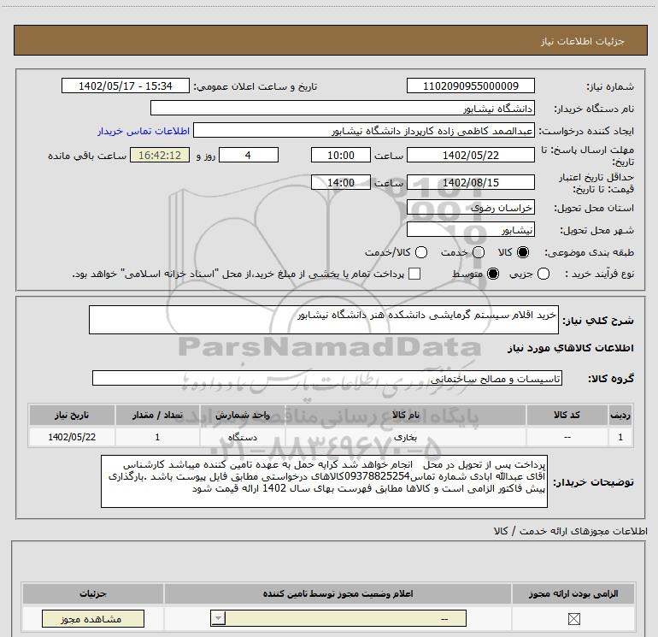Click the need date cell 1402/05/22 in table
Screen dimensions: 658x637
(72, 437)
